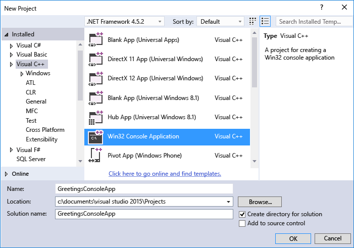This screenshot has width=354, height=248.
Task: Enable Add to source control checkbox
Action: (242, 223)
